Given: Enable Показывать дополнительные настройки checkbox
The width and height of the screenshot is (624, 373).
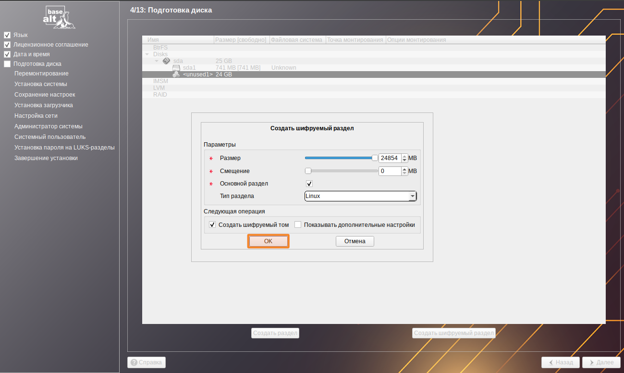Looking at the screenshot, I should point(298,224).
